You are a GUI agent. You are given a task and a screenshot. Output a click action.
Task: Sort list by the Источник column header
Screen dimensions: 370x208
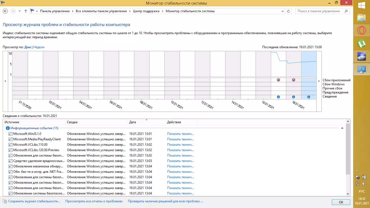pyautogui.click(x=34, y=122)
